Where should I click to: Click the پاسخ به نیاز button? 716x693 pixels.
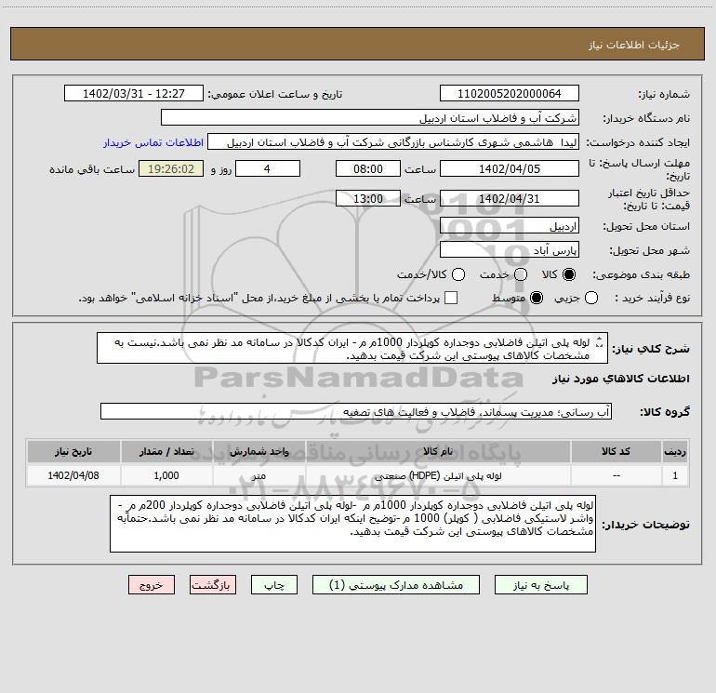[x=540, y=585]
